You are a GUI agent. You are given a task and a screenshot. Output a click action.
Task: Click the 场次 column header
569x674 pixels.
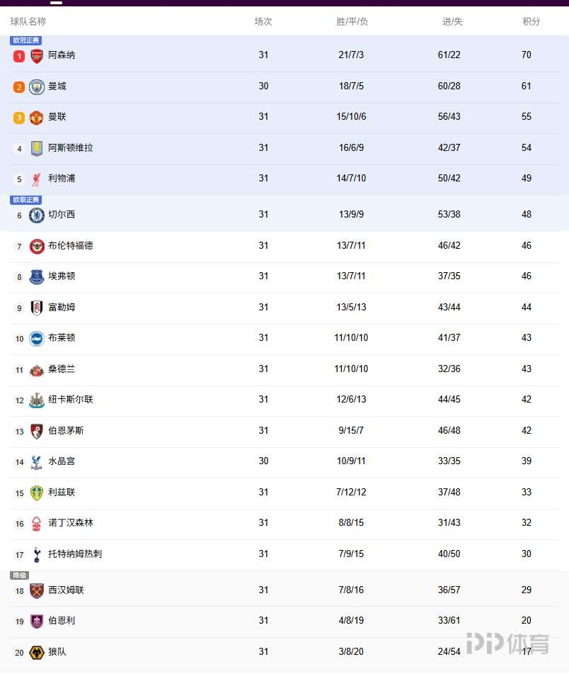click(x=263, y=22)
